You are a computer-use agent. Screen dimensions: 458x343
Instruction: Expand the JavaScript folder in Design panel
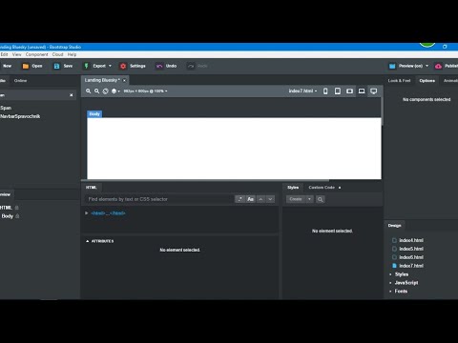point(390,283)
